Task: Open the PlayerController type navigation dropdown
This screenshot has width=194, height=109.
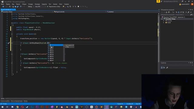Action: [80, 12]
